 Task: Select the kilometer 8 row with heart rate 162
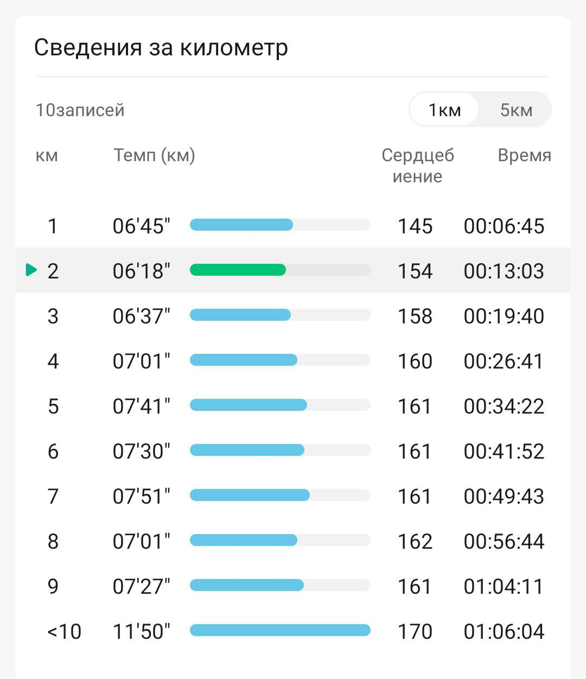pos(293,541)
